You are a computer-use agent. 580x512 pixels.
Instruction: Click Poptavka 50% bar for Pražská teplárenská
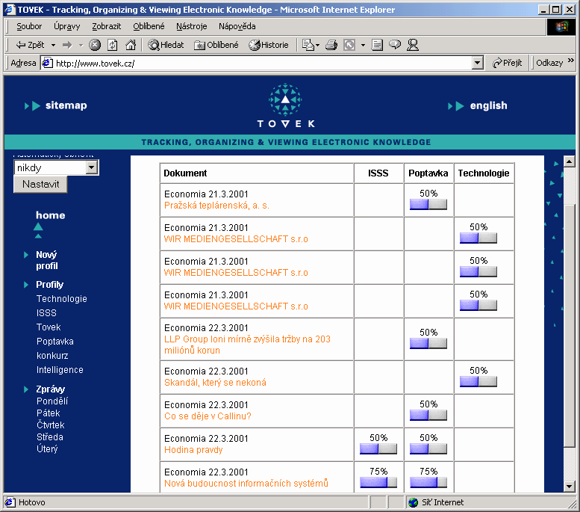(x=428, y=204)
